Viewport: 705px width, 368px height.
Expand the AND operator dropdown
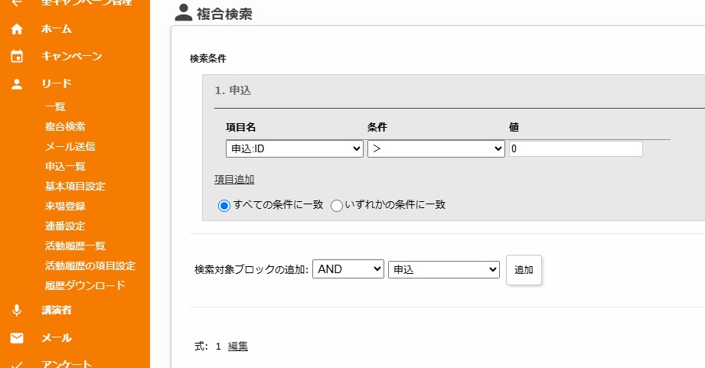pyautogui.click(x=348, y=269)
